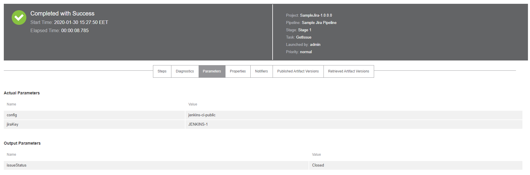This screenshot has width=530, height=175.
Task: Click priority value normal
Action: pos(306,52)
